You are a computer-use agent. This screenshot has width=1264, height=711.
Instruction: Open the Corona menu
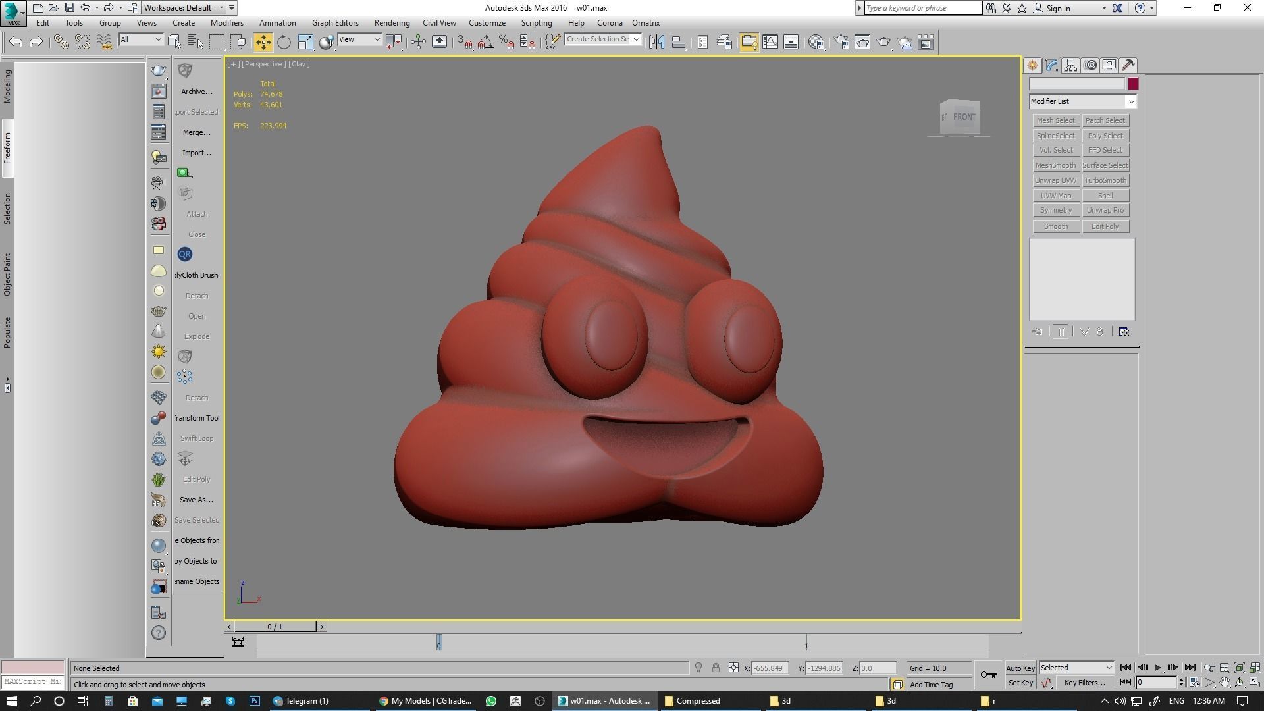tap(610, 22)
